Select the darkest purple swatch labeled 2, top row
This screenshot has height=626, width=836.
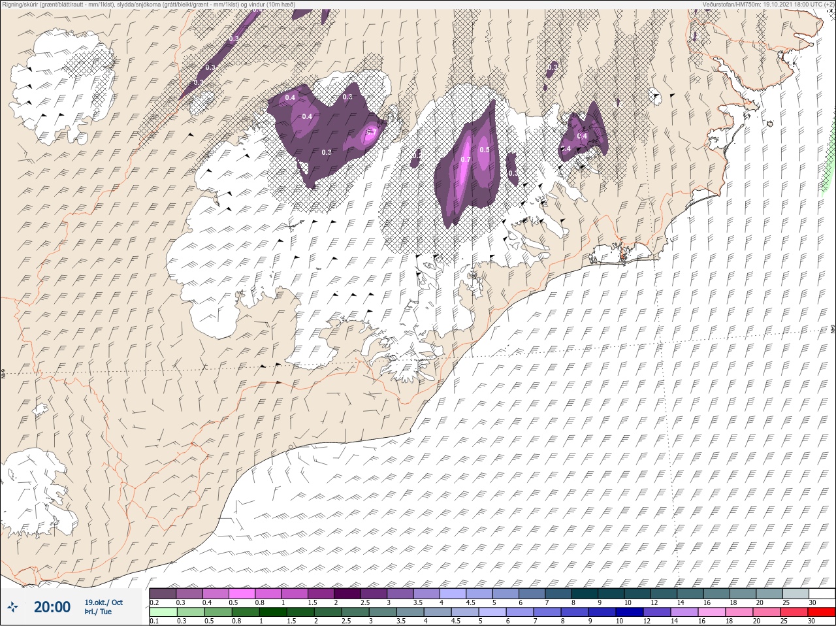click(348, 593)
